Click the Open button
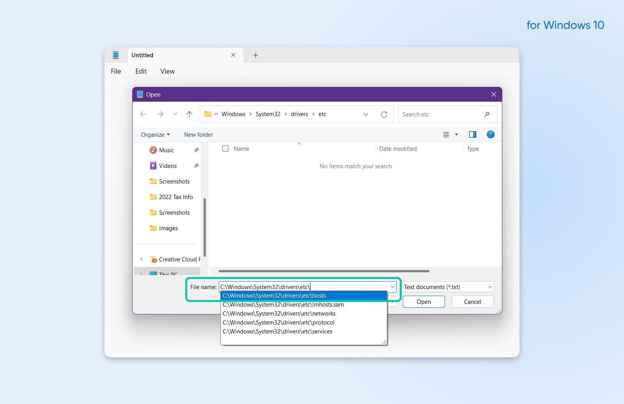The image size is (624, 404). point(424,302)
